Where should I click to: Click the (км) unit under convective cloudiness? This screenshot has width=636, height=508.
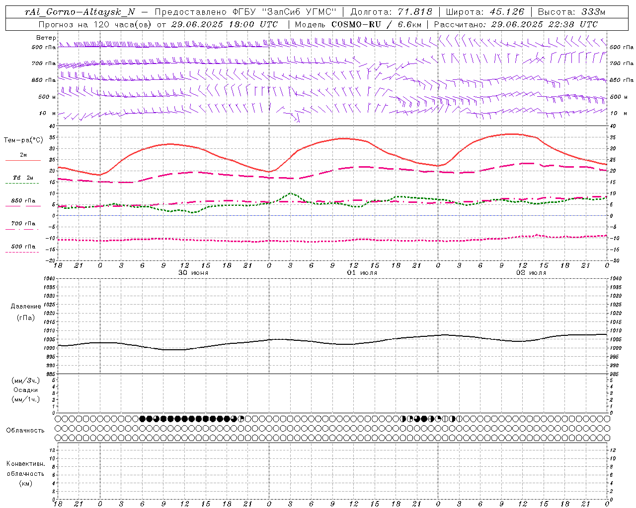click(25, 483)
